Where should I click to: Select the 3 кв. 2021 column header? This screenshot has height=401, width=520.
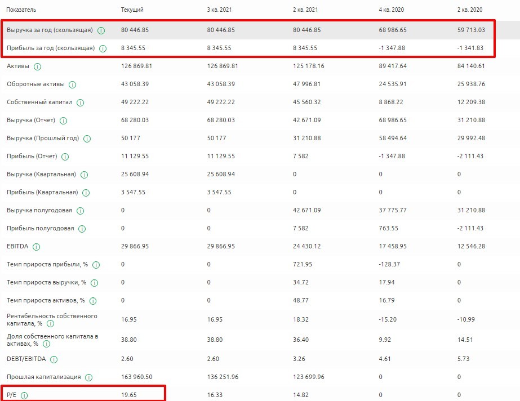[x=220, y=10]
